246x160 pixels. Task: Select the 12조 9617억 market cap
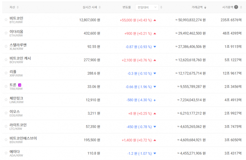232,73
